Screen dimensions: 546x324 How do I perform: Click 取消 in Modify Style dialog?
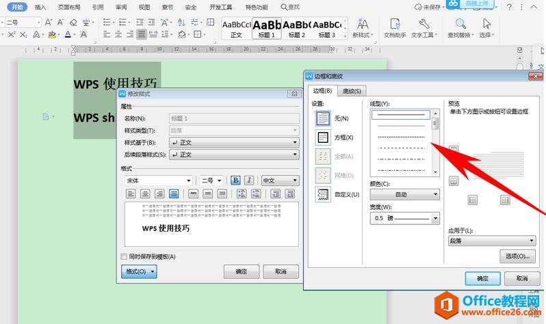click(281, 271)
